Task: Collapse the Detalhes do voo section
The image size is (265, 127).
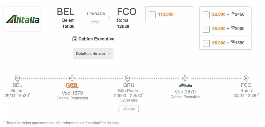Action: [x=93, y=54]
